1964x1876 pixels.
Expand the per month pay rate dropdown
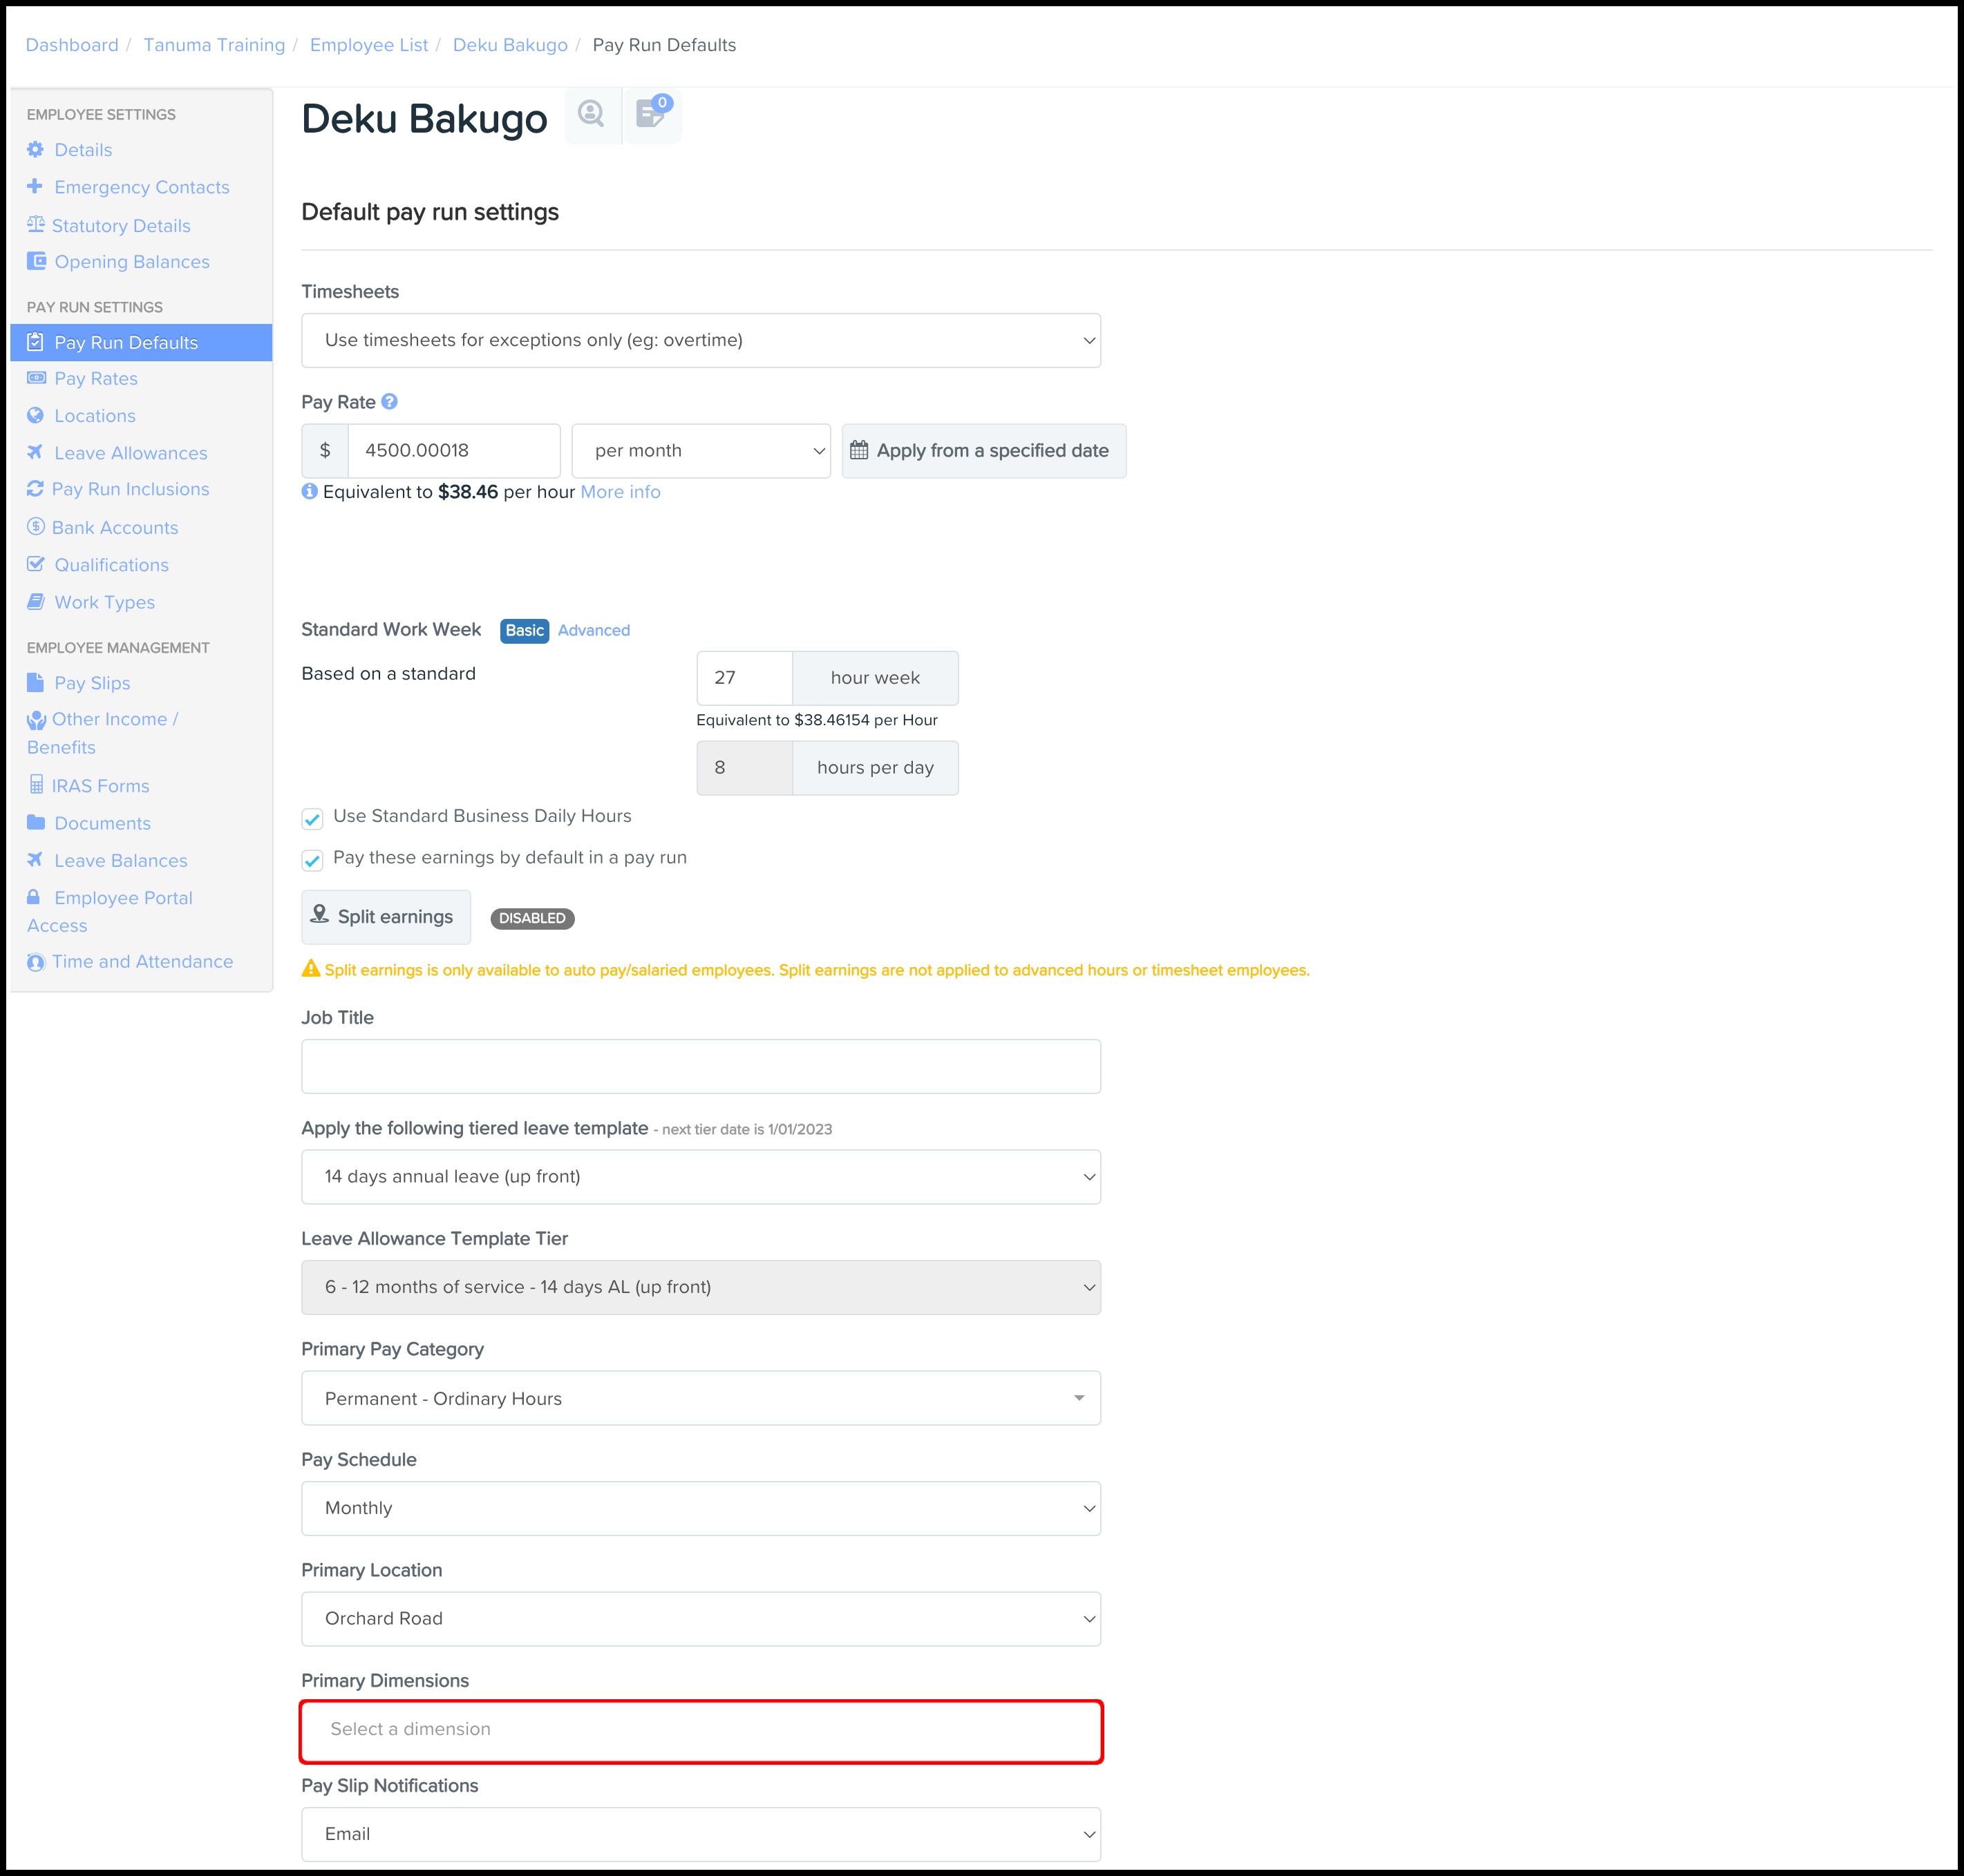(x=700, y=451)
